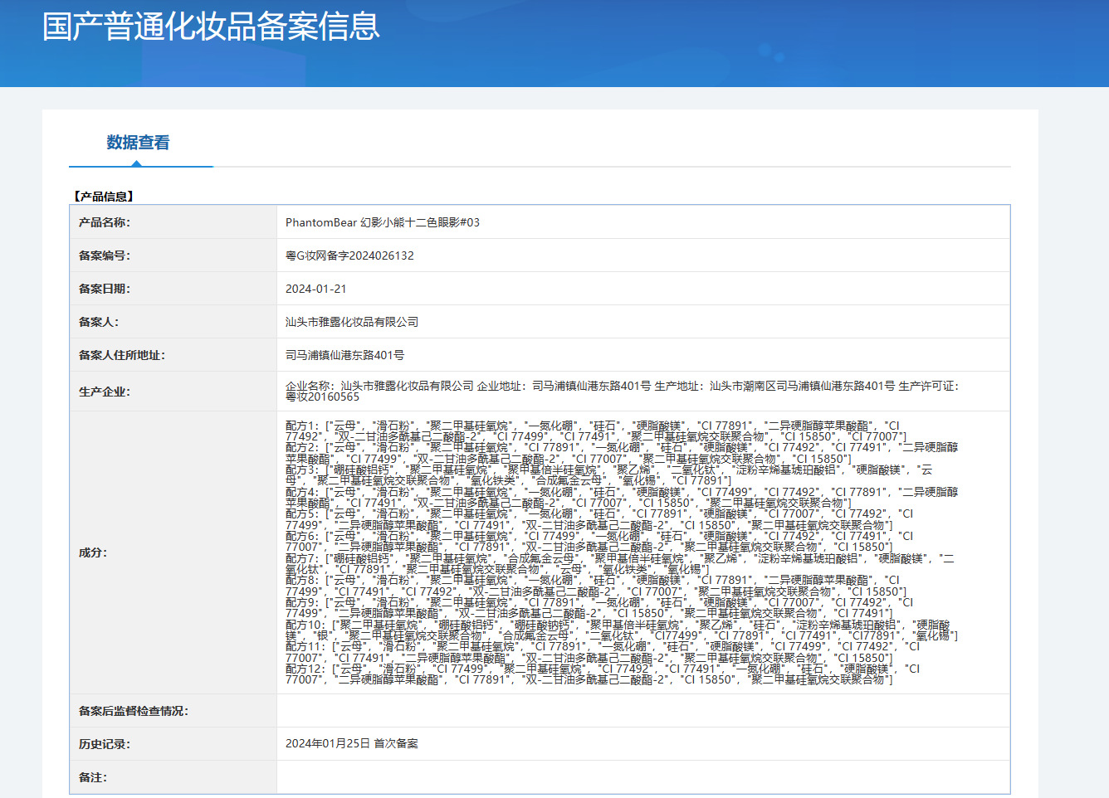
Task: Click the 配方9 ingredient line
Action: tap(599, 608)
